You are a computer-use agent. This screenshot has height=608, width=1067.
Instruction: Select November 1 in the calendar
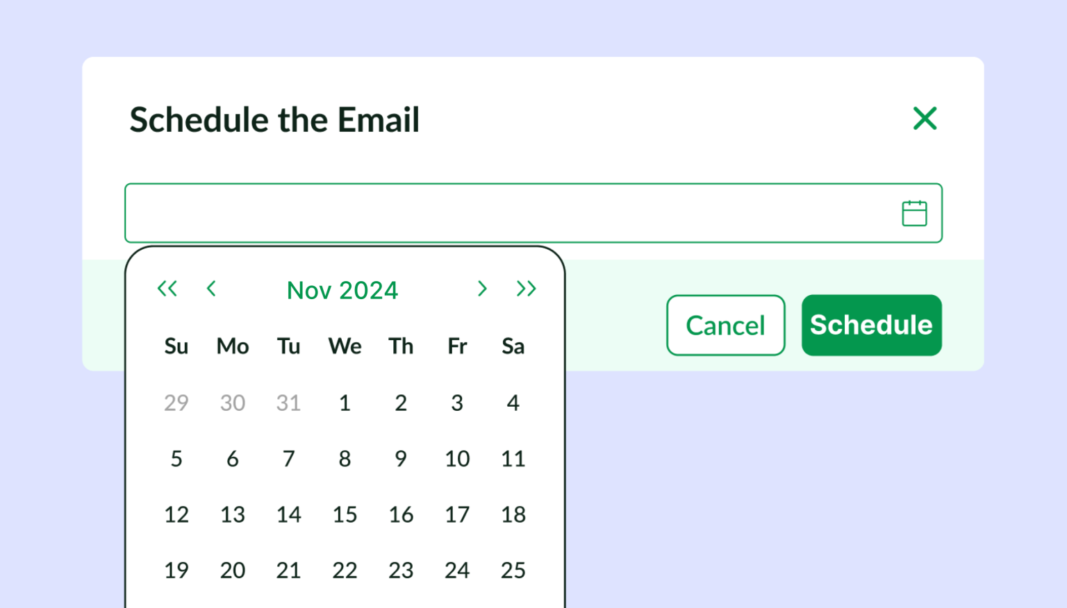(345, 403)
